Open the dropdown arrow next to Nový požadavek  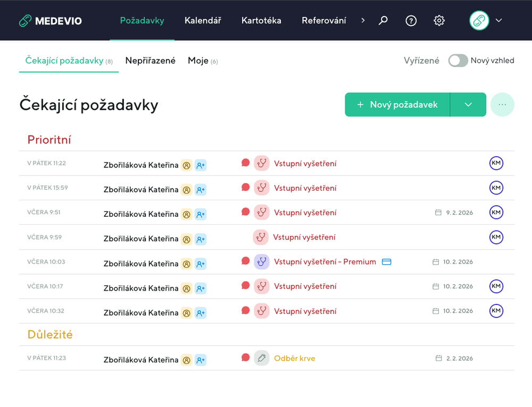pos(468,105)
